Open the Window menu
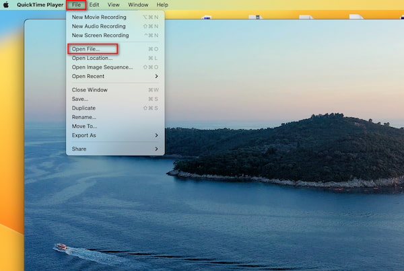 click(x=138, y=5)
